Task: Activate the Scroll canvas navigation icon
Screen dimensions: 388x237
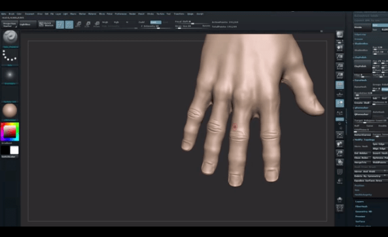Action: 340,48
